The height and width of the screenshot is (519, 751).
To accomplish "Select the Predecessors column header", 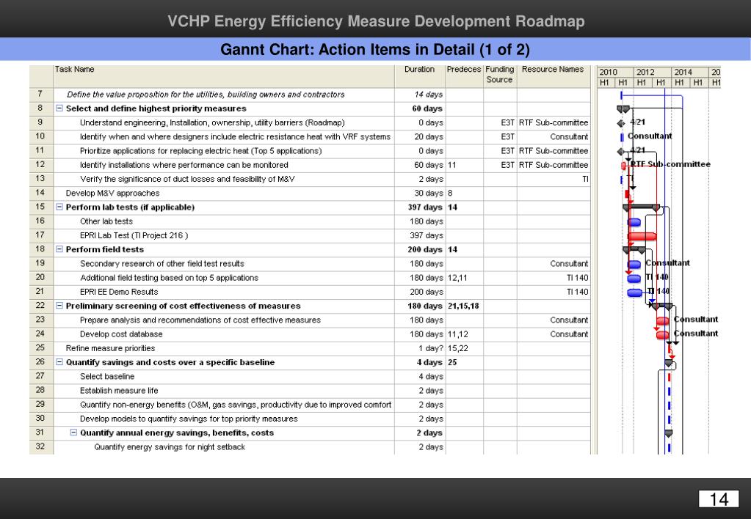I will tap(464, 76).
